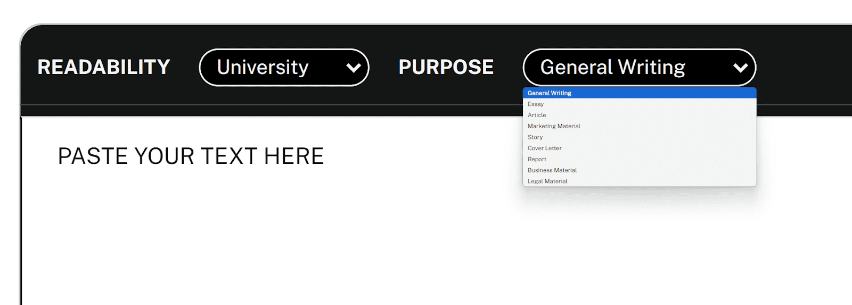The height and width of the screenshot is (305, 852).
Task: Choose Business Material from the list
Action: click(x=552, y=170)
